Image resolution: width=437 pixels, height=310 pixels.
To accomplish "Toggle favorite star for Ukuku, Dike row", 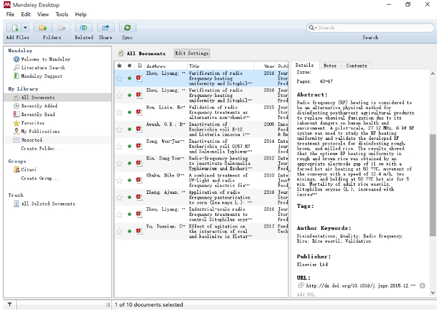I will click(120, 181).
